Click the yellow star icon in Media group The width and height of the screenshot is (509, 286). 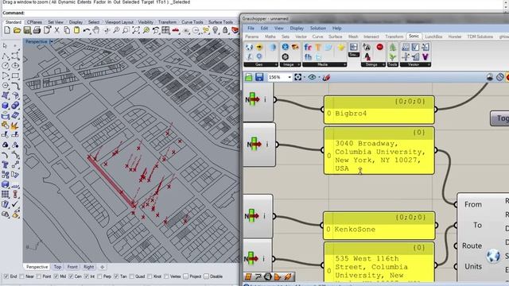341,48
